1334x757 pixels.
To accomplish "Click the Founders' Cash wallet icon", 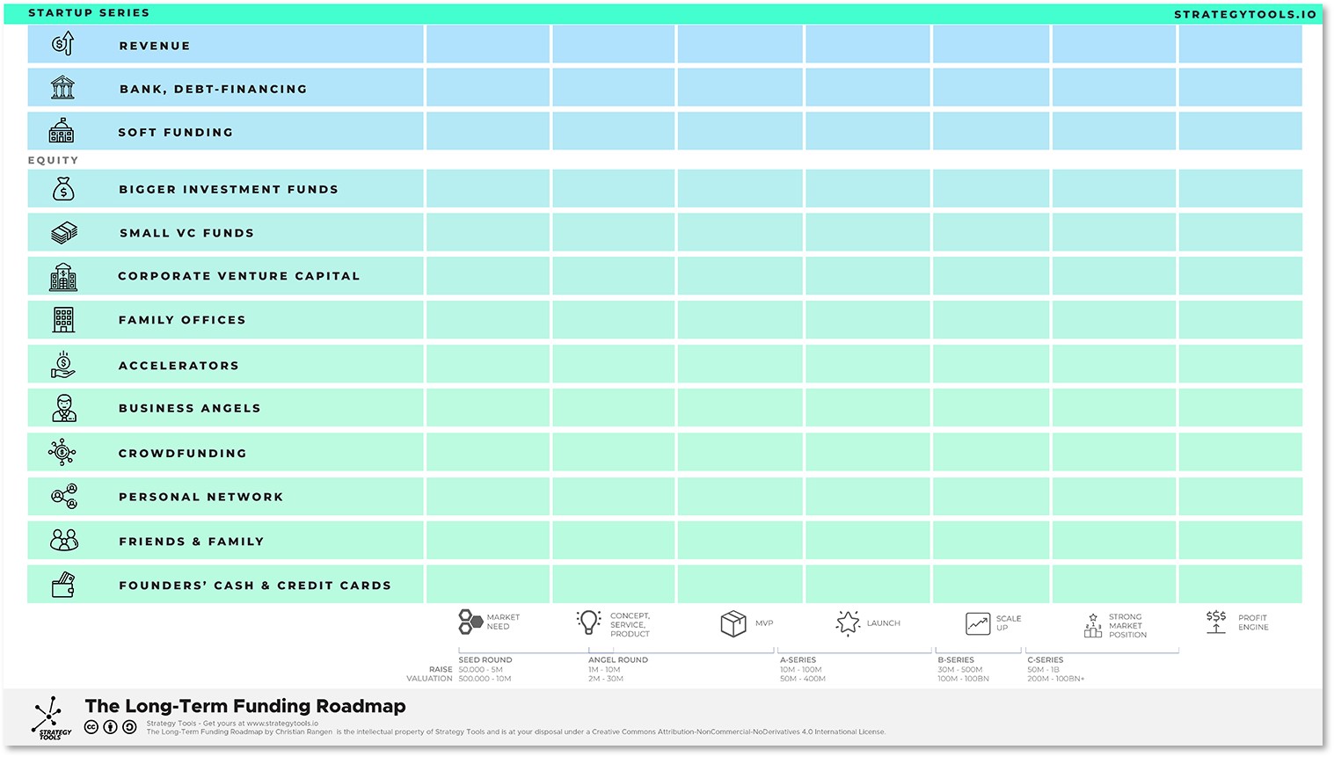I will coord(63,585).
